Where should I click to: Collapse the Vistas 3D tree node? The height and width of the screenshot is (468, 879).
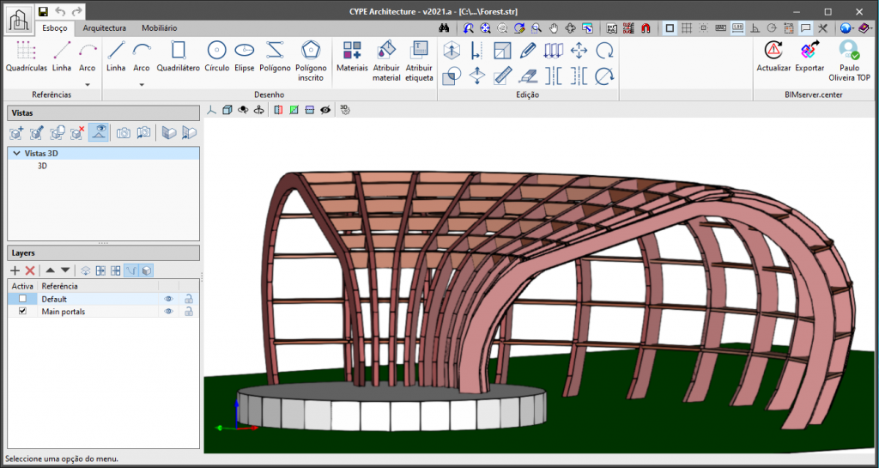(x=16, y=154)
